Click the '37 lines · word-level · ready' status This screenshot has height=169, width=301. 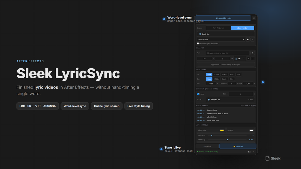(208, 152)
